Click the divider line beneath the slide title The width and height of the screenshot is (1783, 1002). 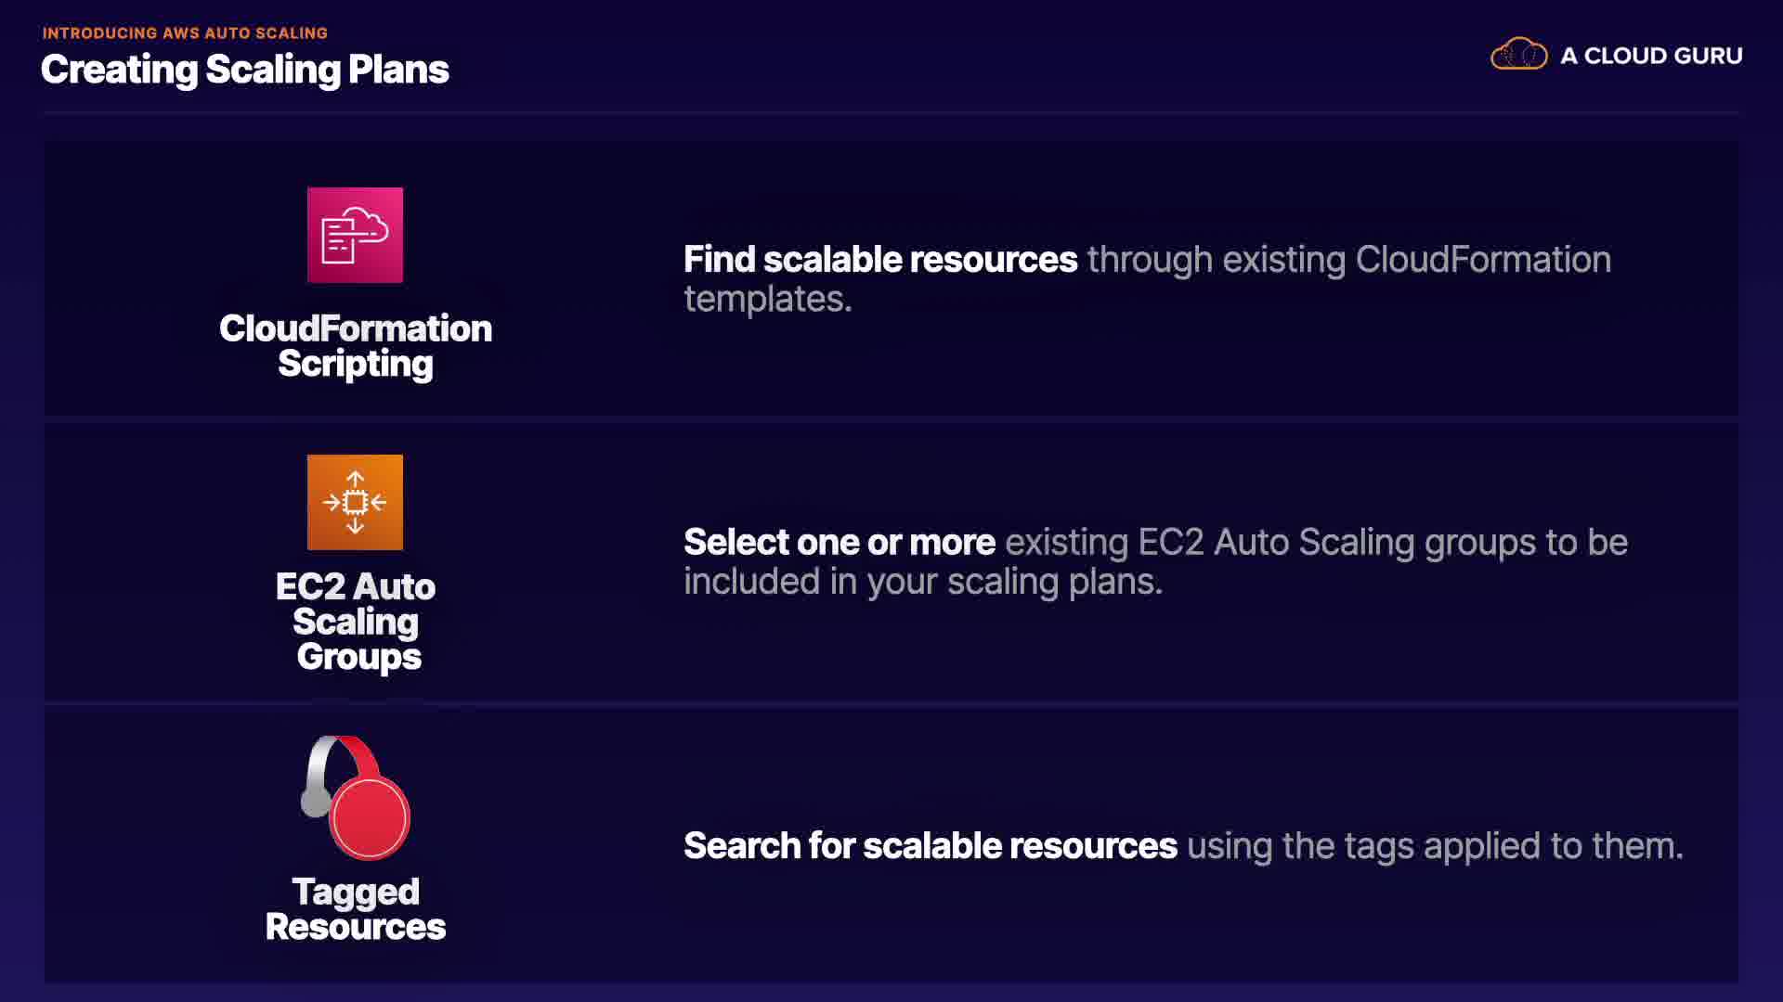click(x=890, y=113)
